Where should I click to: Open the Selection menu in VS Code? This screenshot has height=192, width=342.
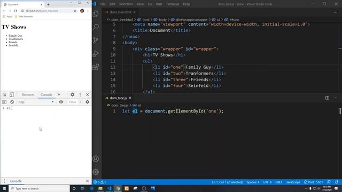point(126,4)
